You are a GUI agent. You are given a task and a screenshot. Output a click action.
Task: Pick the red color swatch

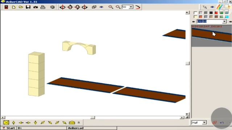click(216, 13)
